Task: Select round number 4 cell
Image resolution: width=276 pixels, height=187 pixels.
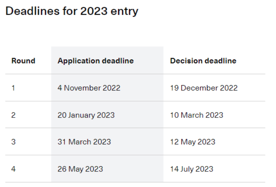Action: pyautogui.click(x=13, y=169)
